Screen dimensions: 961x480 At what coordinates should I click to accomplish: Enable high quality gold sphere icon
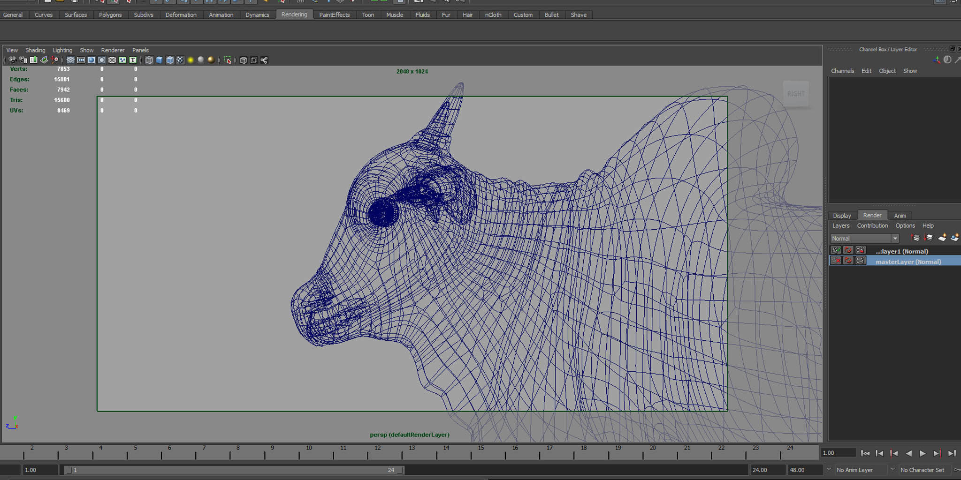211,60
